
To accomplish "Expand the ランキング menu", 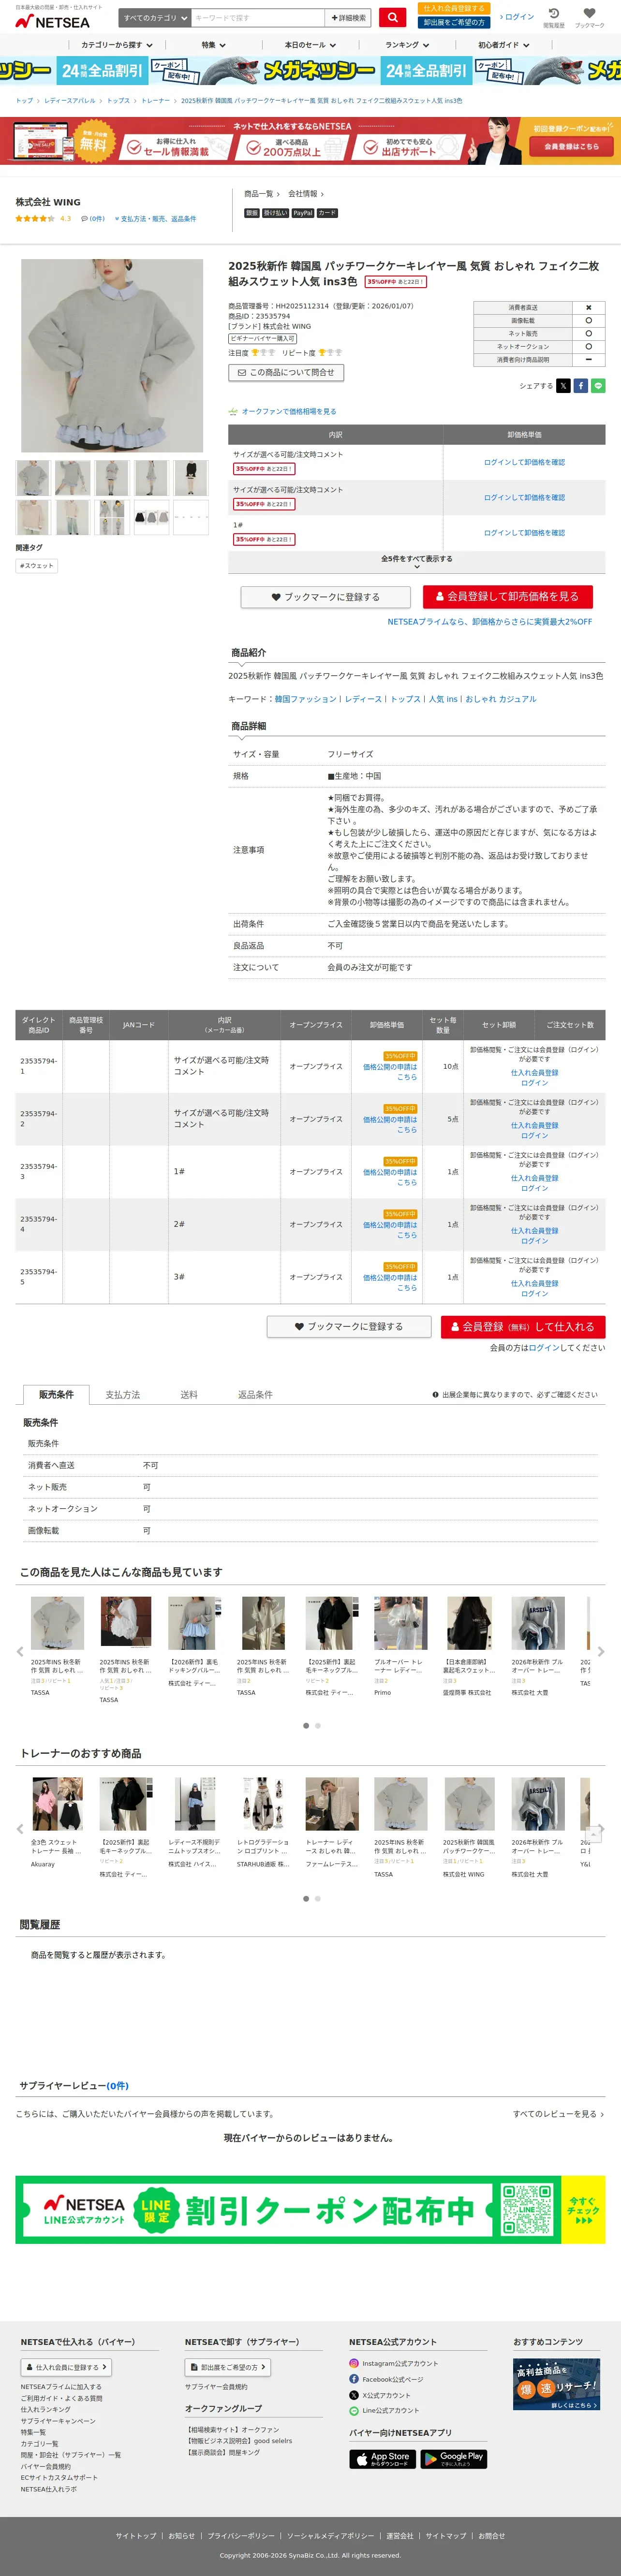I will [x=407, y=45].
